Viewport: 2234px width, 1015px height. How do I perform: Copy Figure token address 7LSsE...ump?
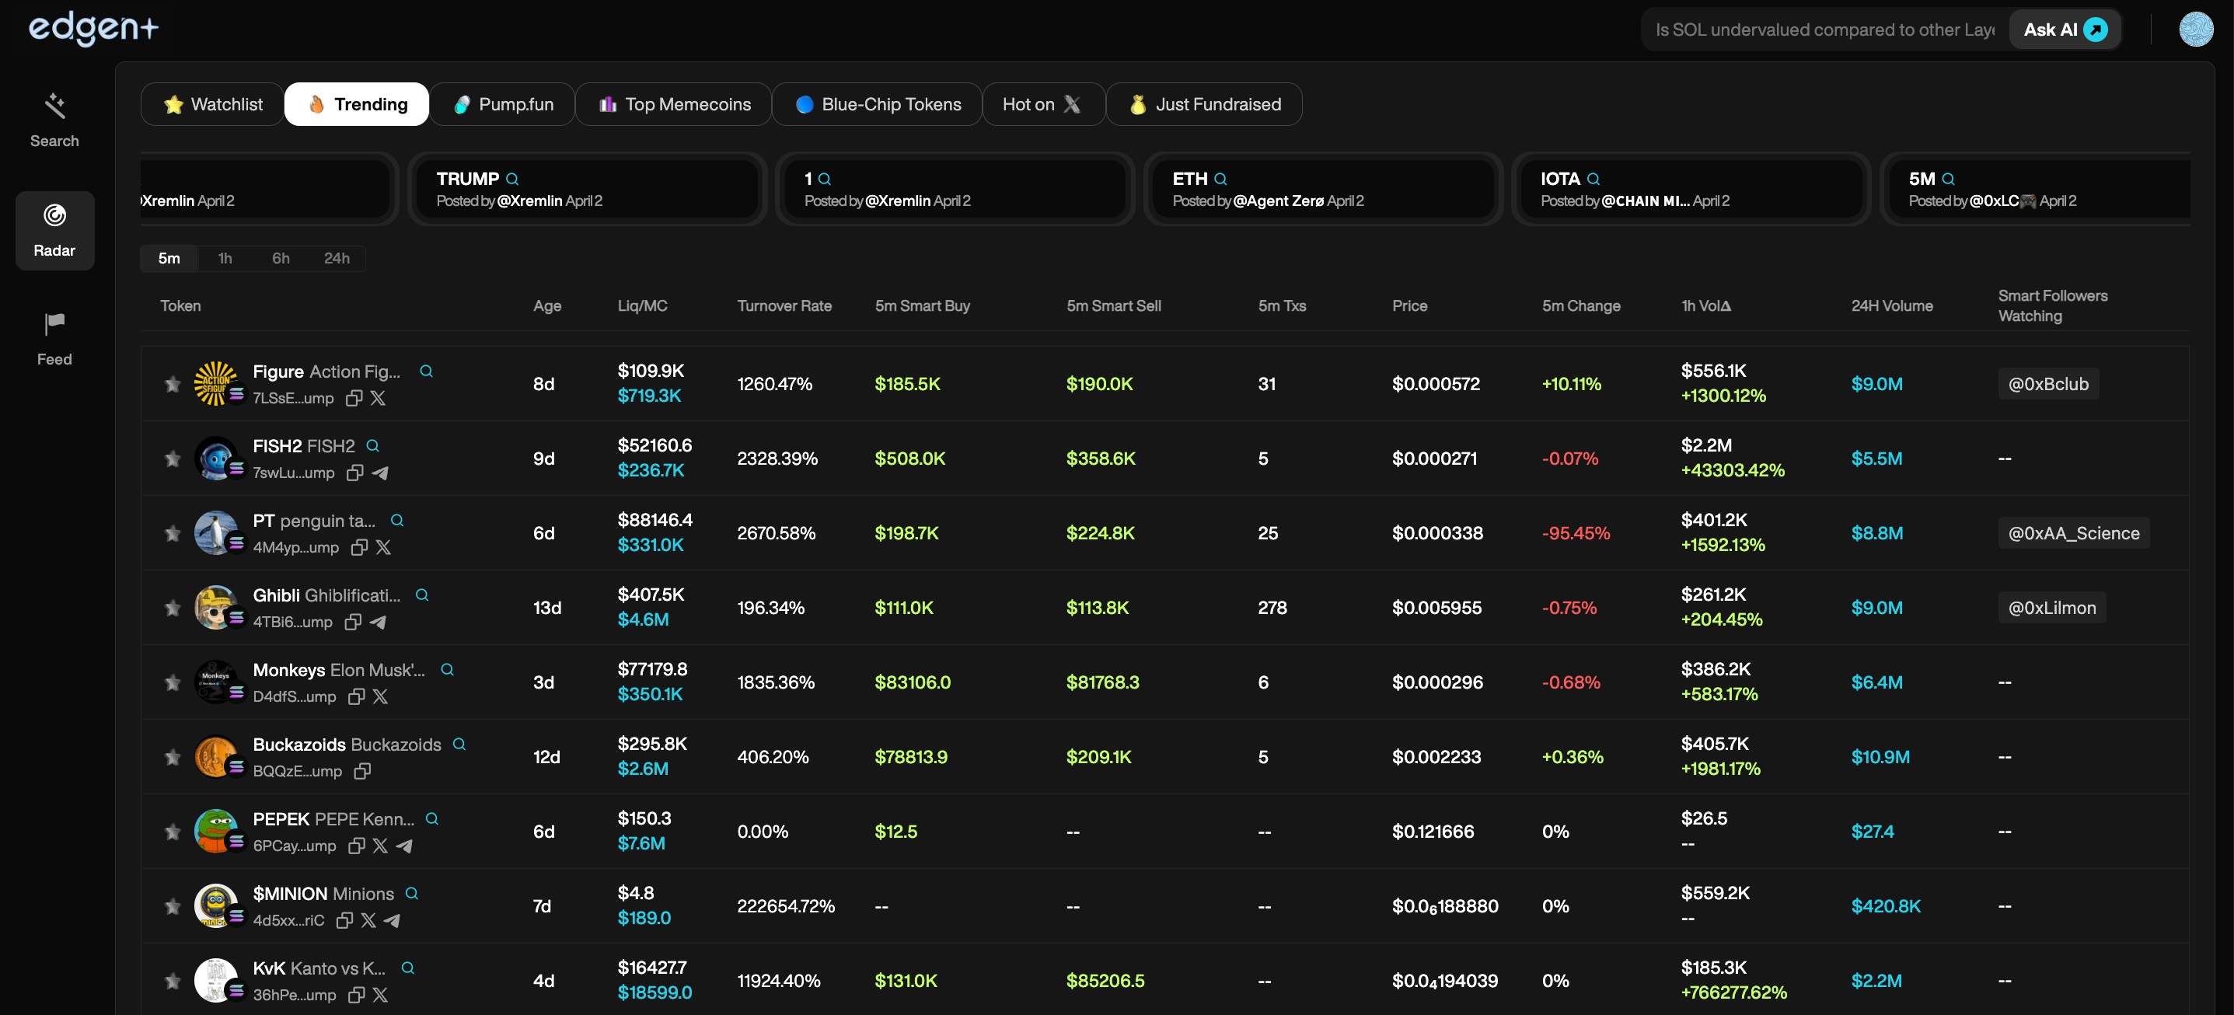354,398
